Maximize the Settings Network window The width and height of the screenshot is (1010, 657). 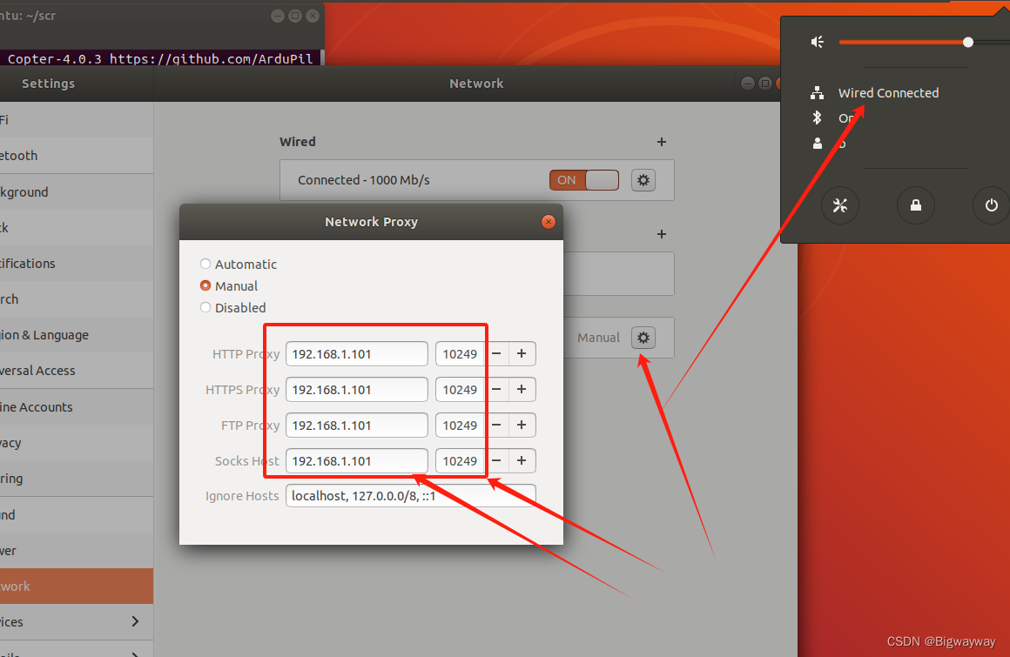(x=765, y=83)
